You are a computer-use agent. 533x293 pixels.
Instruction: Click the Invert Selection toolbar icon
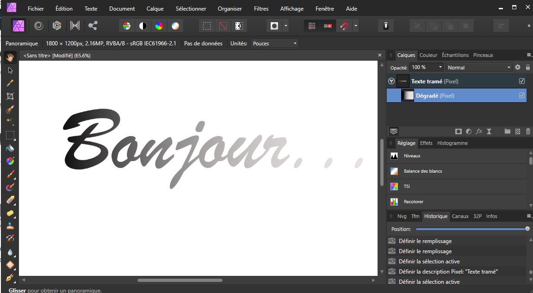(239, 26)
